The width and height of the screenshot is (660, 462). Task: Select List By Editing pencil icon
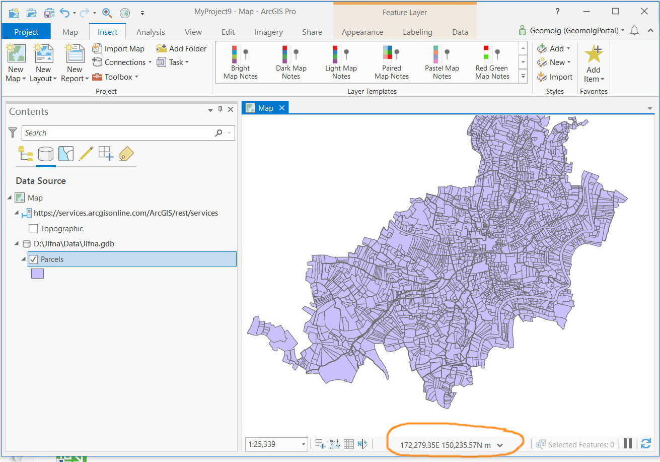(86, 153)
